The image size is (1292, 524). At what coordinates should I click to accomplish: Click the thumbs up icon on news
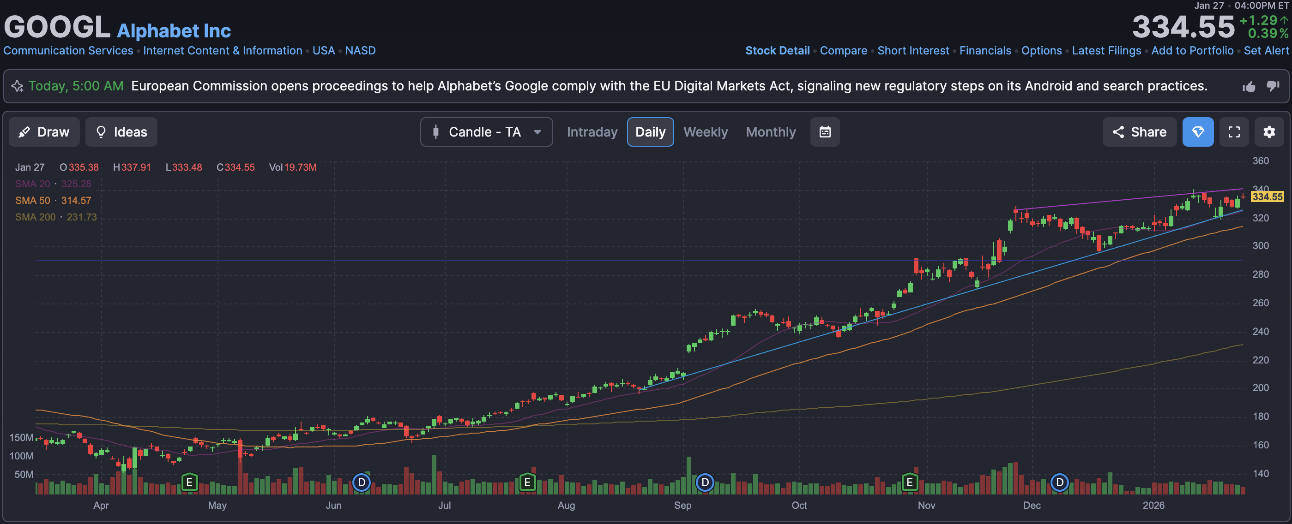[1249, 86]
